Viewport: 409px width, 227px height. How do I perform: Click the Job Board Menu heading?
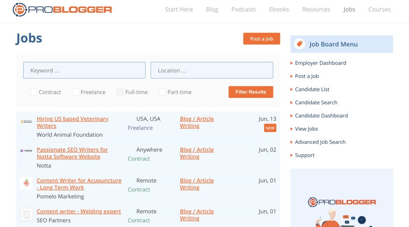[333, 44]
